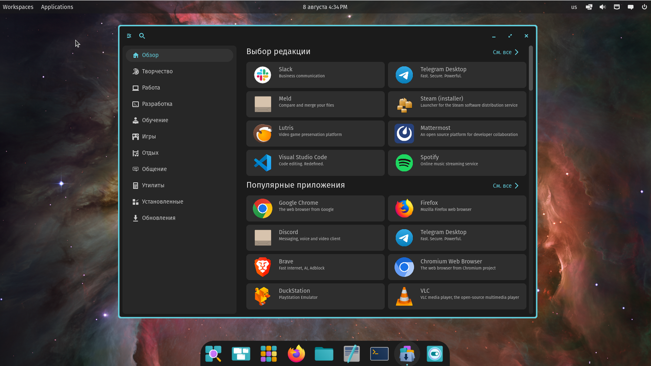Click Telegram Desktop icon under Выбор редакции
The image size is (651, 366).
[x=404, y=75]
